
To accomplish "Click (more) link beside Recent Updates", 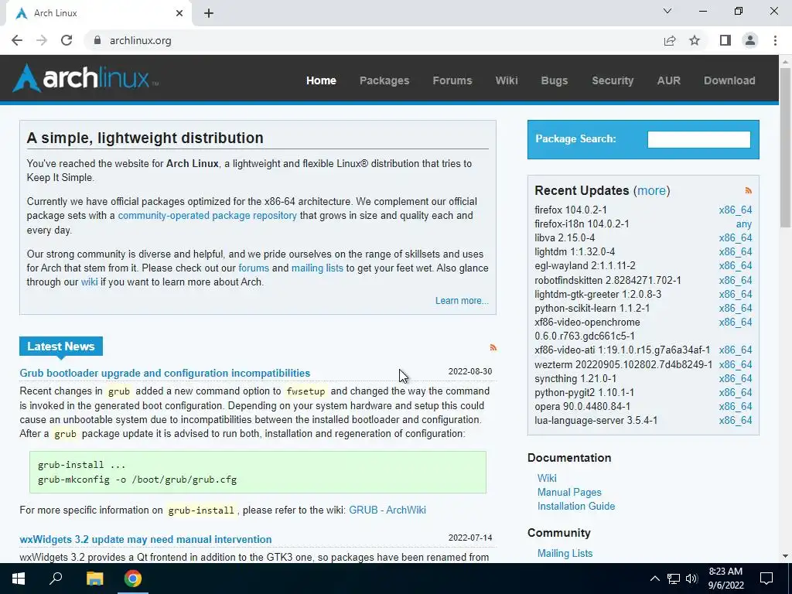I will (651, 190).
